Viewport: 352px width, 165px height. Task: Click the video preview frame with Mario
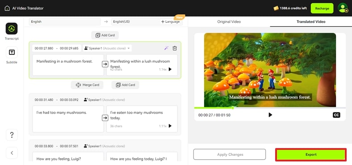(x=270, y=70)
